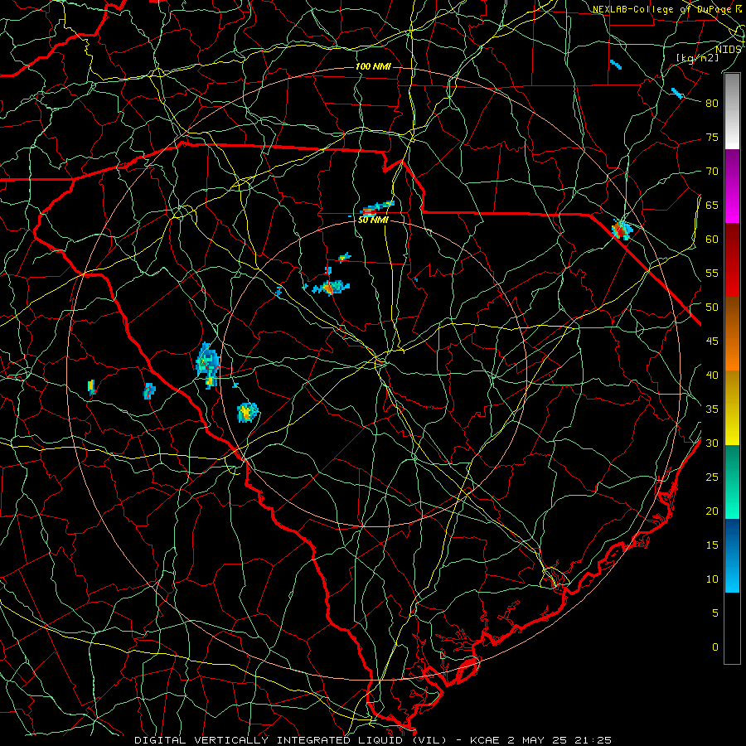Inspect the storm cell just above the 50 NMI label

[375, 209]
